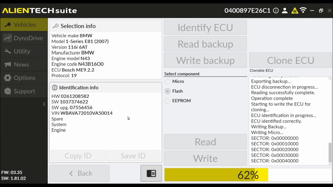Select the Micro component radio button
Viewport: 333px width, 187px height.
168,82
